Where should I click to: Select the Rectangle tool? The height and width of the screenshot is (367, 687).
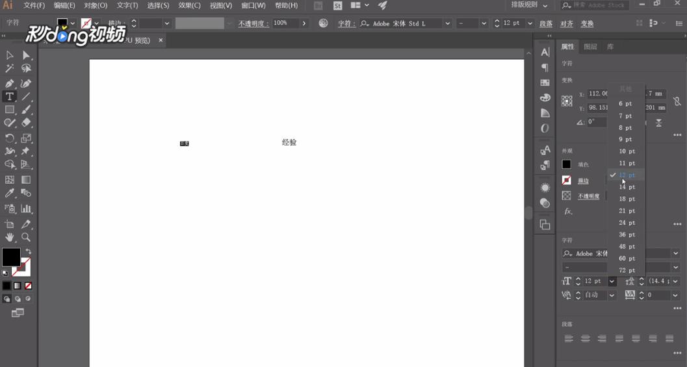(10, 110)
